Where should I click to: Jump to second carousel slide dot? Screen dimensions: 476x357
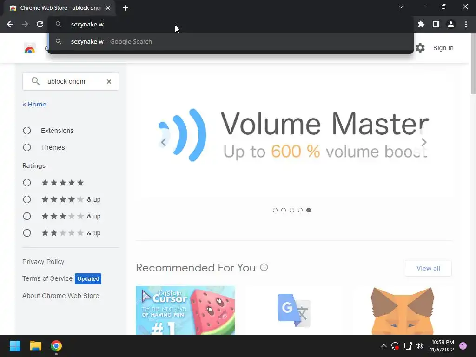pyautogui.click(x=284, y=210)
